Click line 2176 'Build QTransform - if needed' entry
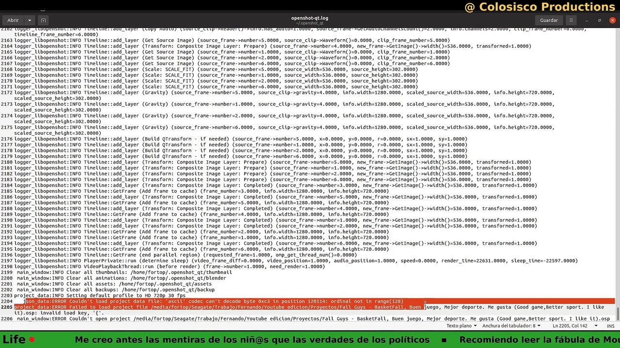The image size is (620, 348). click(x=241, y=139)
